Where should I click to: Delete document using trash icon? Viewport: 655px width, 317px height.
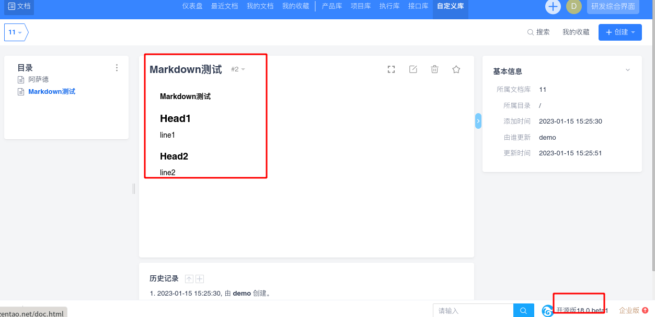[x=434, y=69]
